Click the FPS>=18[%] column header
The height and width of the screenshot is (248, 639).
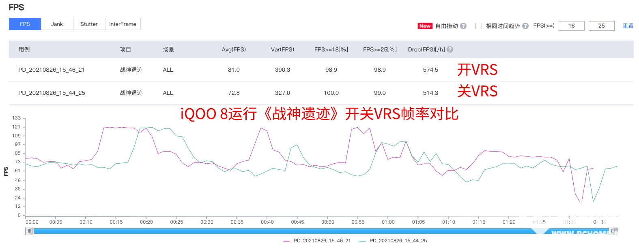331,49
